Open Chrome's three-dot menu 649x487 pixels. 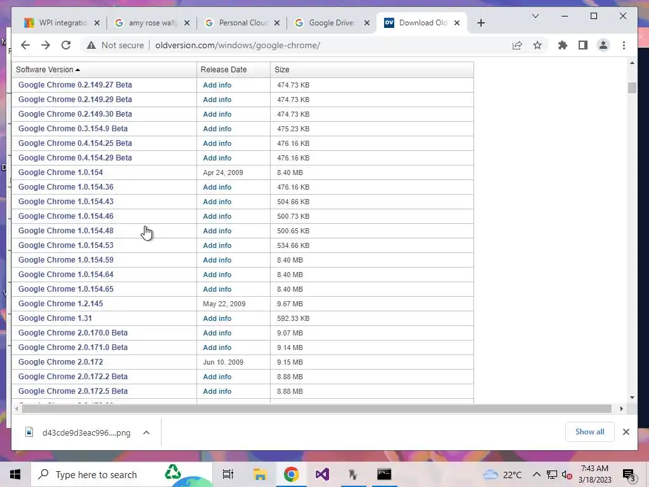624,45
